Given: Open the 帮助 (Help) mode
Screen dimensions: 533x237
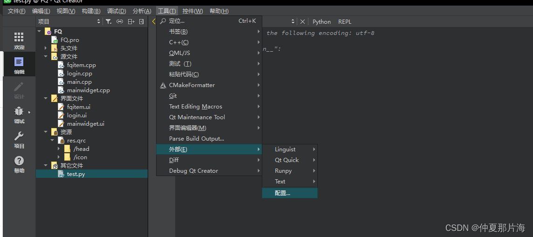Looking at the screenshot, I should click(x=19, y=164).
